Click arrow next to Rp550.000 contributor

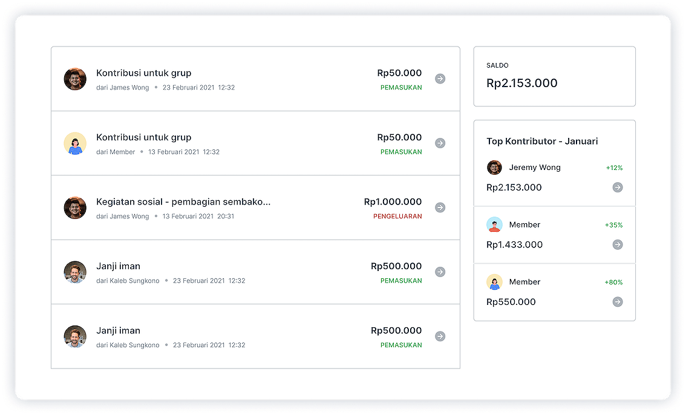[x=617, y=302]
